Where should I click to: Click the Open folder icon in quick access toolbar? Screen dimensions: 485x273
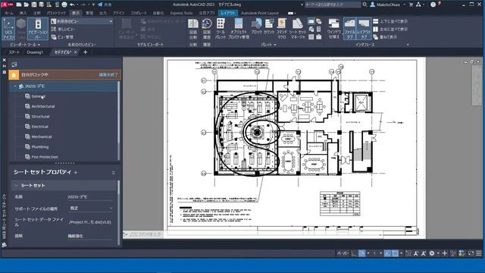pos(27,5)
